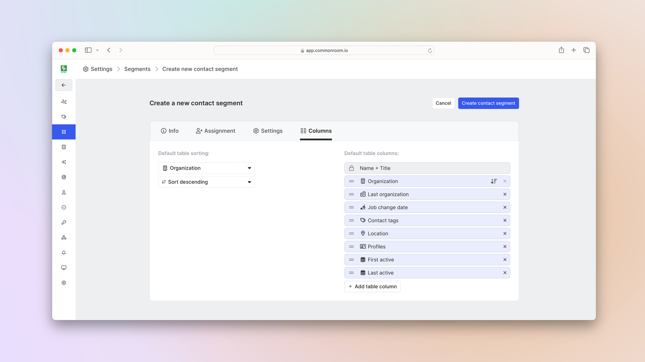Click the app.commonroom.io address bar
The image size is (645, 362).
point(324,50)
